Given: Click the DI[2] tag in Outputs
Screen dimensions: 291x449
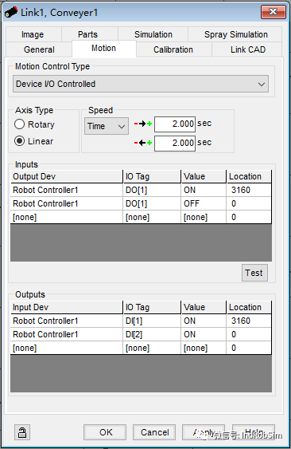Looking at the screenshot, I should pos(152,334).
